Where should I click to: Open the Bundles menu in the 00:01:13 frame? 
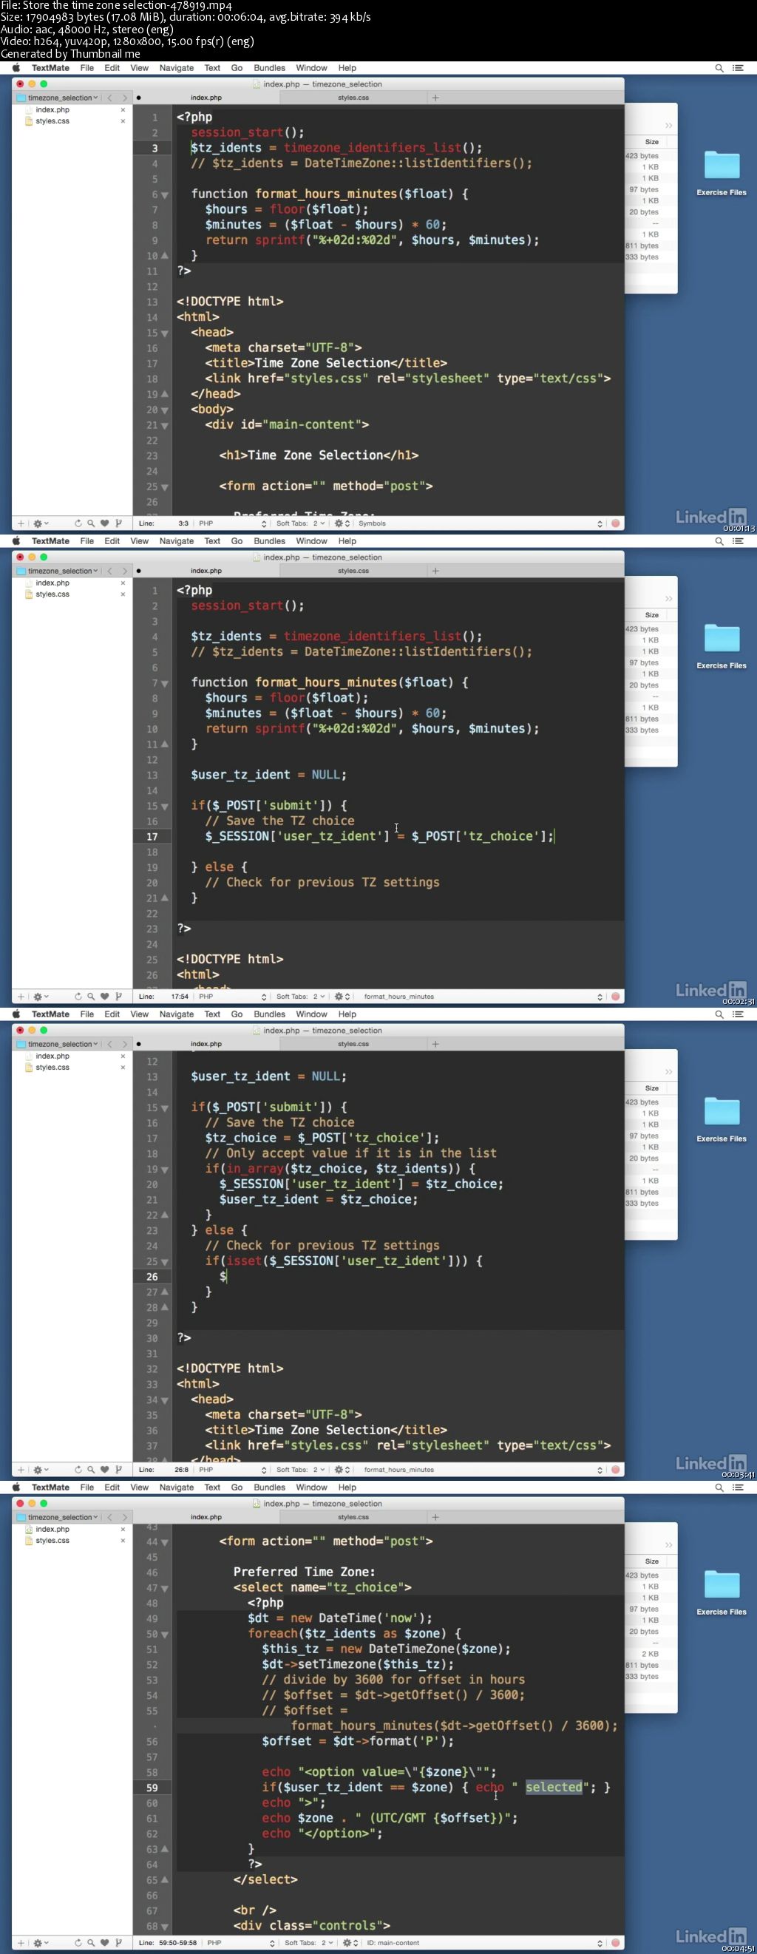(269, 67)
